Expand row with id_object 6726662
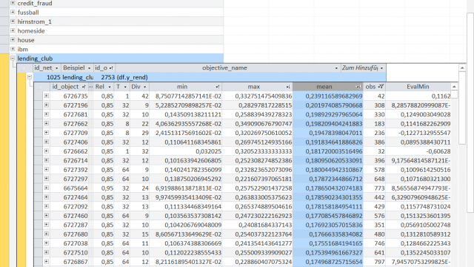The image size is (474, 267). tap(46, 151)
